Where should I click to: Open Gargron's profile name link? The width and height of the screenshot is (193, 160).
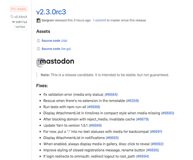pos(47,20)
